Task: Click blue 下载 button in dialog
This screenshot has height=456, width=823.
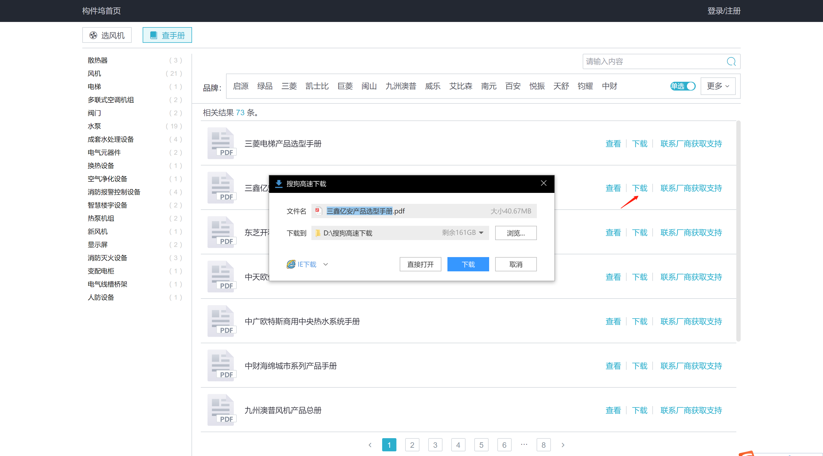Action: click(x=468, y=264)
